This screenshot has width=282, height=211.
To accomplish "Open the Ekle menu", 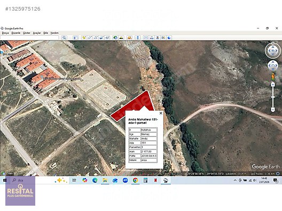I will pyautogui.click(x=46, y=33).
